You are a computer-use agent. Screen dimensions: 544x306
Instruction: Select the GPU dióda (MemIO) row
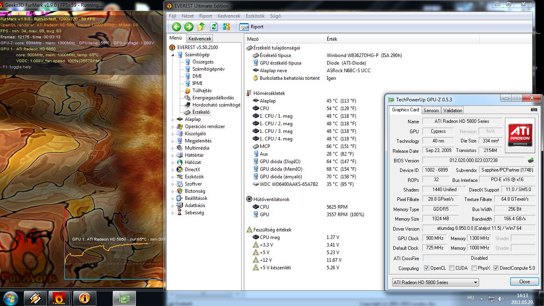coord(281,169)
